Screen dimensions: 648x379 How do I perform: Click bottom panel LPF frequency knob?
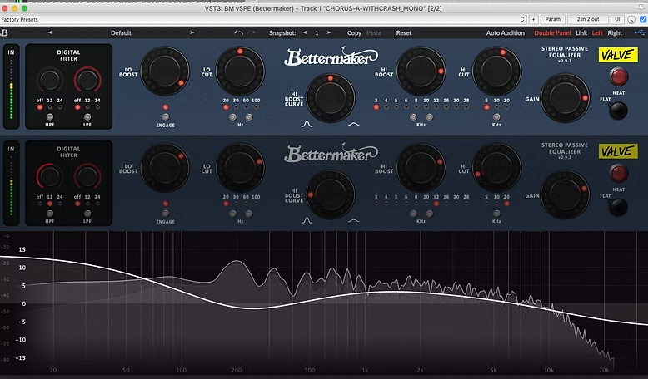87,176
